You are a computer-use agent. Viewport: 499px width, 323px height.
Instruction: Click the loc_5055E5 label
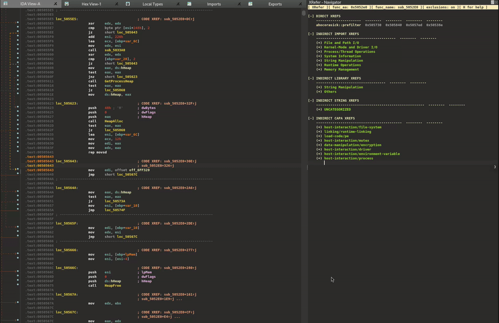click(67, 19)
